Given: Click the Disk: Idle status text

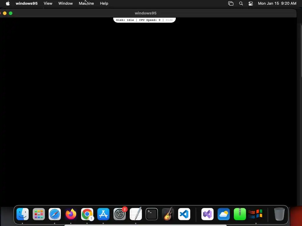Looking at the screenshot, I should 125,20.
